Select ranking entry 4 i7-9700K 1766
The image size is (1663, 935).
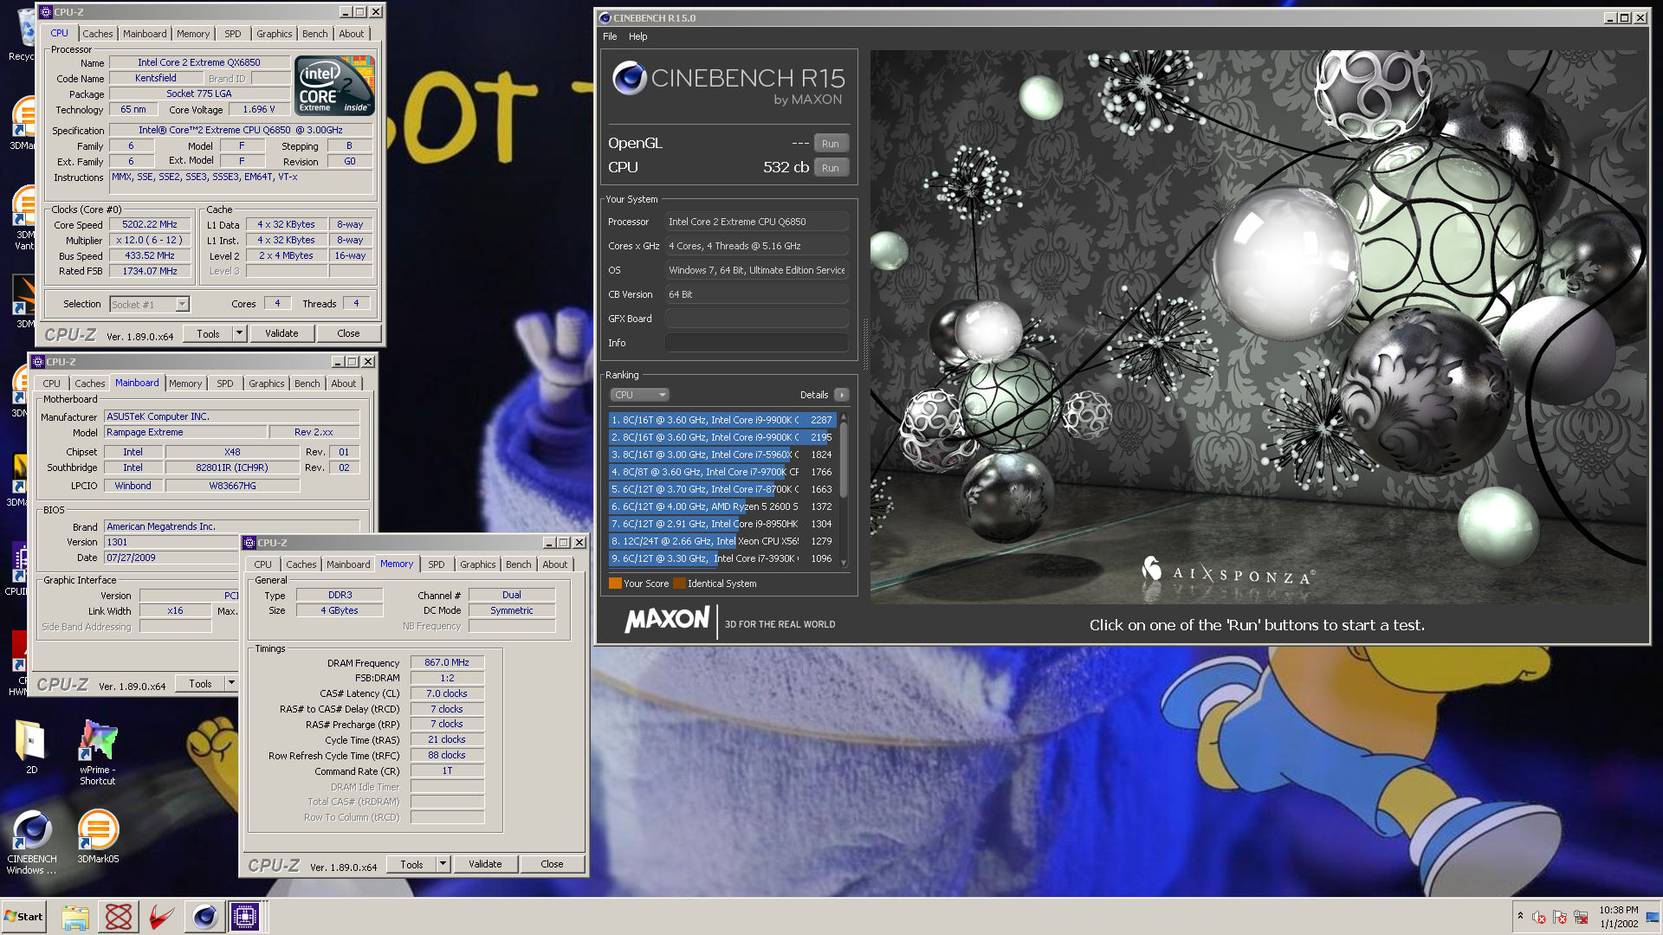pyautogui.click(x=721, y=472)
